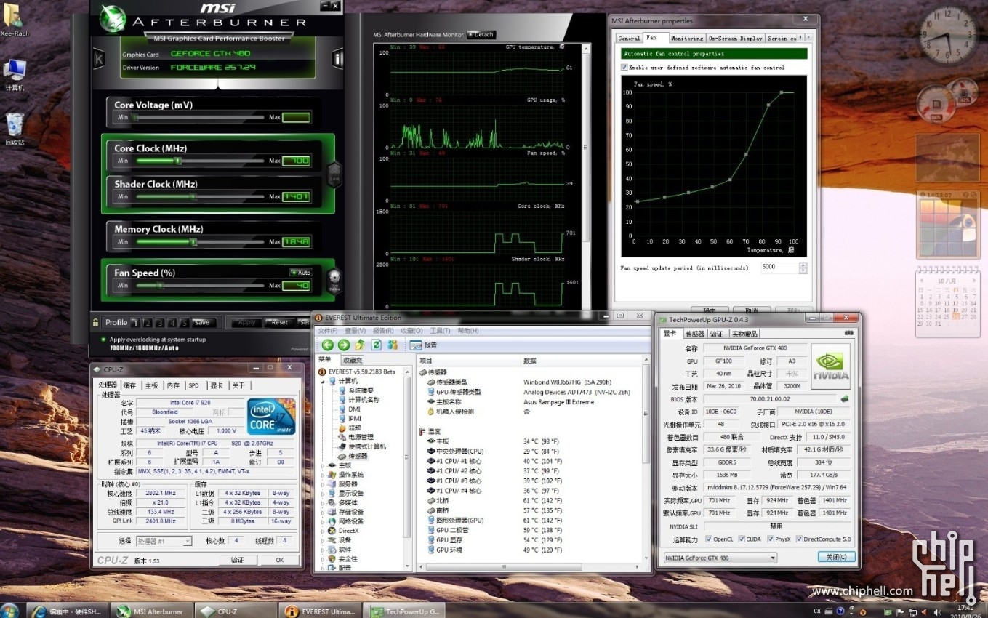Open Xee-Rach folder on desktop
The height and width of the screenshot is (618, 988).
tap(13, 20)
